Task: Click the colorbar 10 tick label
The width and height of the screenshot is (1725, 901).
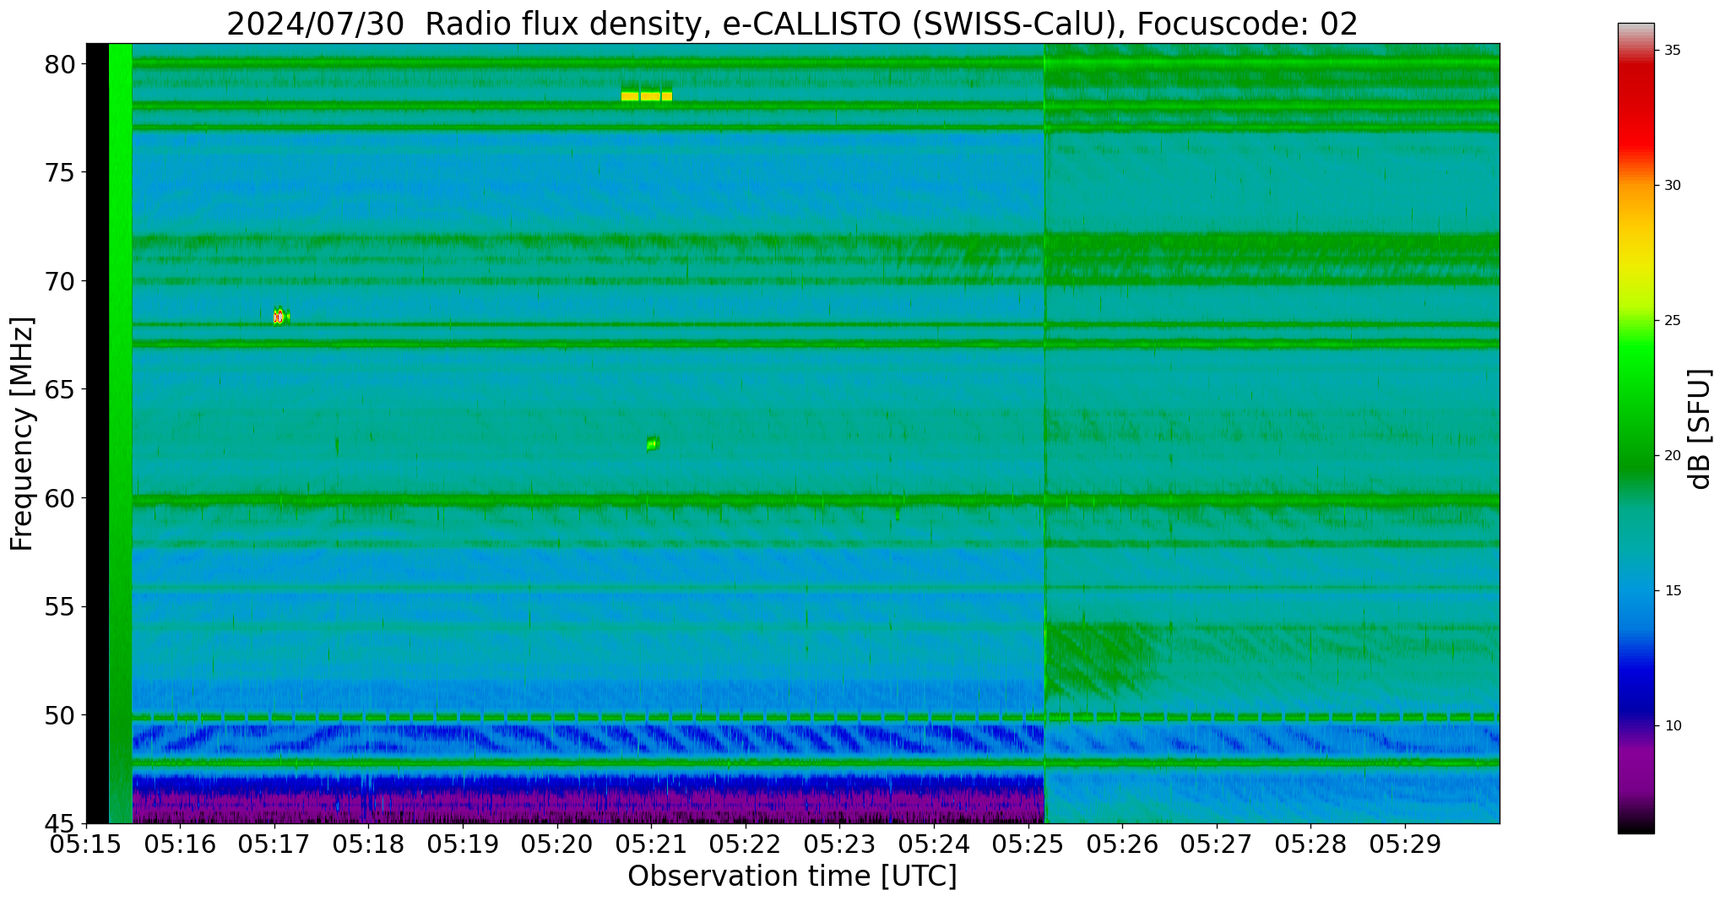Action: point(1673,726)
